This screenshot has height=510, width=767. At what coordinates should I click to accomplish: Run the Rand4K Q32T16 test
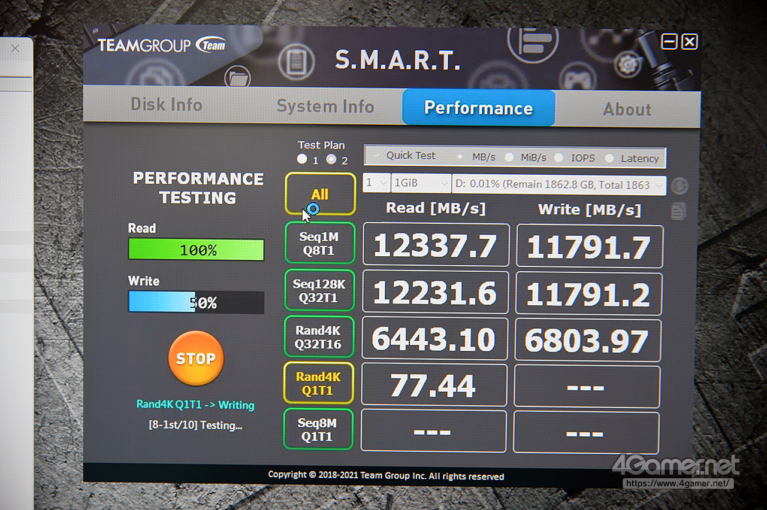point(318,337)
